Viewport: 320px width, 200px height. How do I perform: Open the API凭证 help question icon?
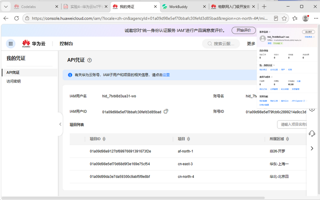tap(89, 60)
